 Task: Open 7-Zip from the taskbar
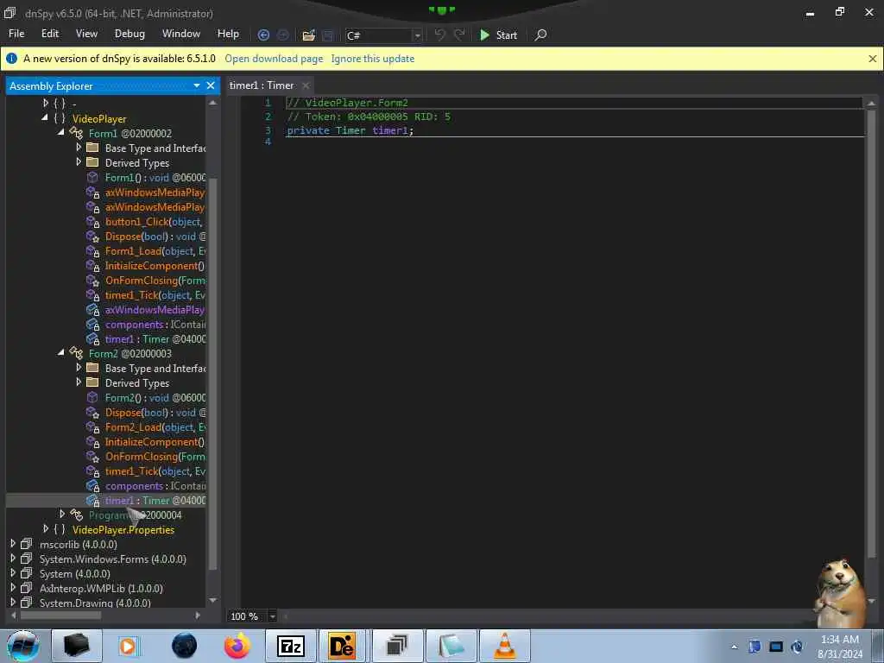tap(291, 646)
